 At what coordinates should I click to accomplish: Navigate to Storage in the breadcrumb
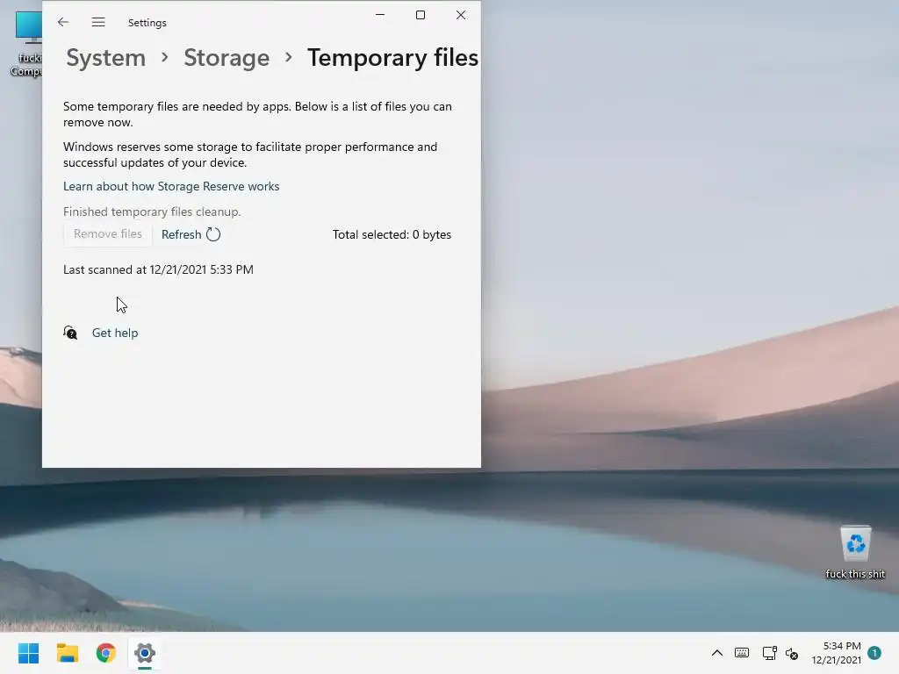[x=227, y=58]
